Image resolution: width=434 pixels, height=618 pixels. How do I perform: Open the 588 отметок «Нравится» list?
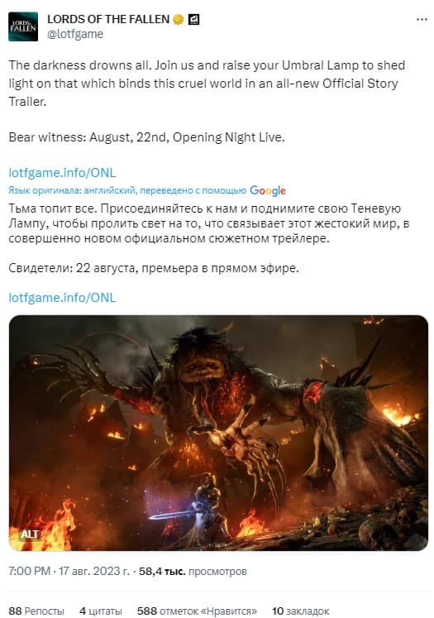[x=197, y=611]
